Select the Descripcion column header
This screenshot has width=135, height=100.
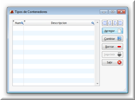click(59, 23)
